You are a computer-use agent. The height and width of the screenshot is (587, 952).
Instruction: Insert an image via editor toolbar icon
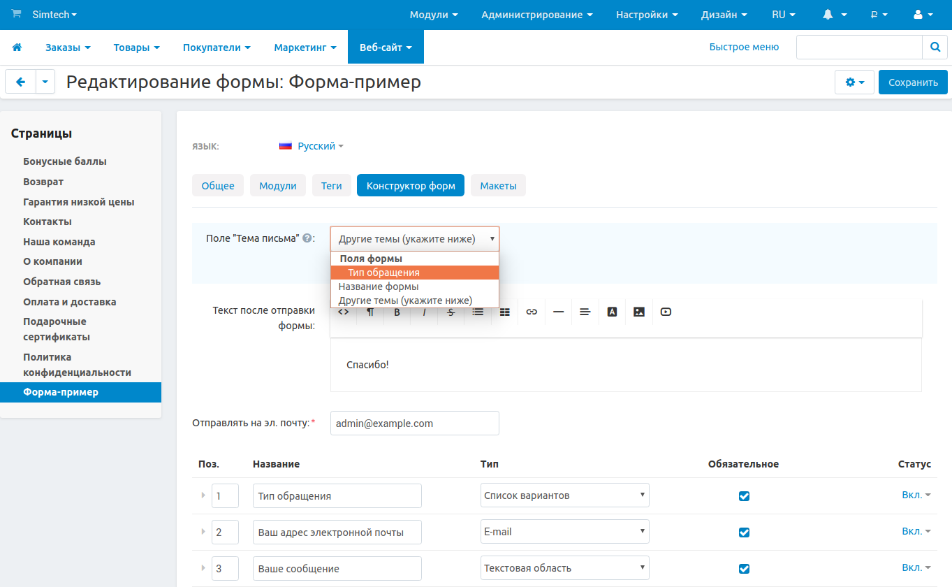638,312
